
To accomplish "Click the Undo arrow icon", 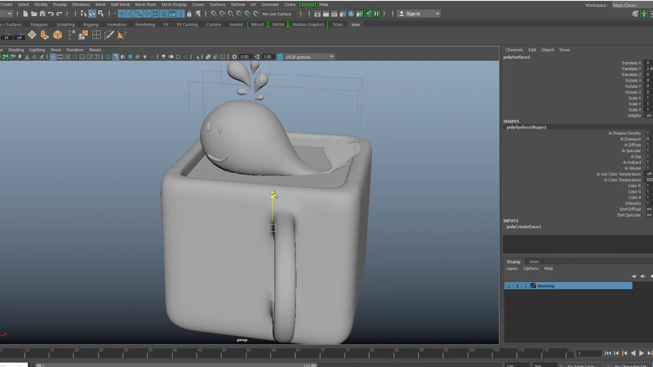I will pyautogui.click(x=51, y=14).
